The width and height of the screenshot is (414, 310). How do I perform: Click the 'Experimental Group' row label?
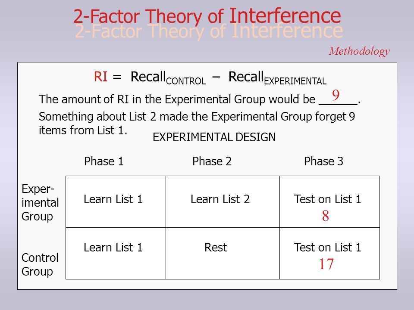click(x=40, y=203)
